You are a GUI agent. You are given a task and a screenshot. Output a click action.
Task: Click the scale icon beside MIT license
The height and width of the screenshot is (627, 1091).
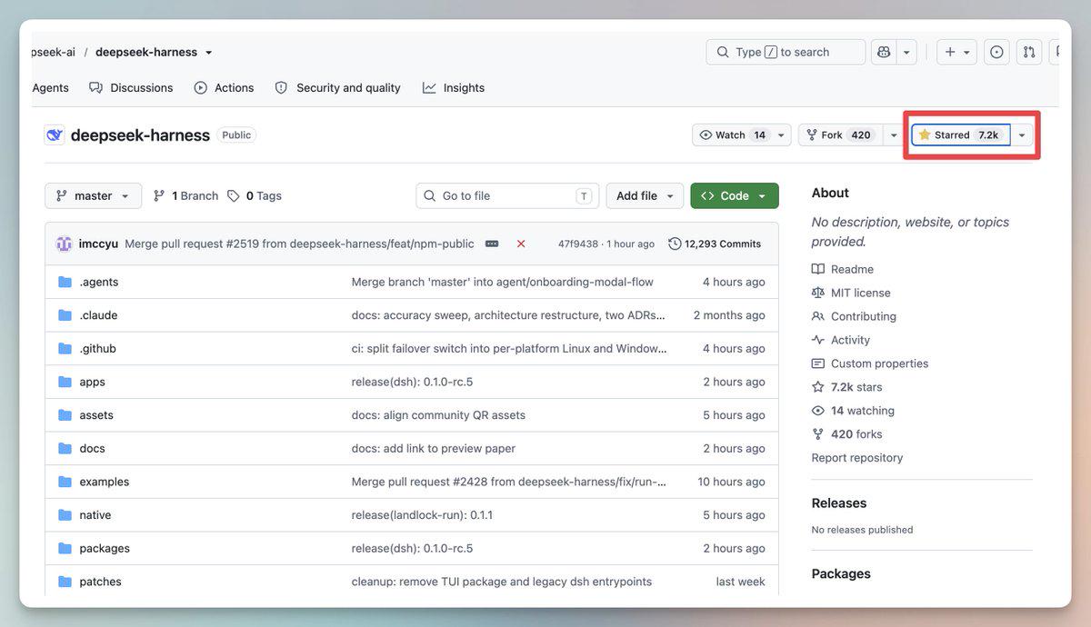(818, 293)
